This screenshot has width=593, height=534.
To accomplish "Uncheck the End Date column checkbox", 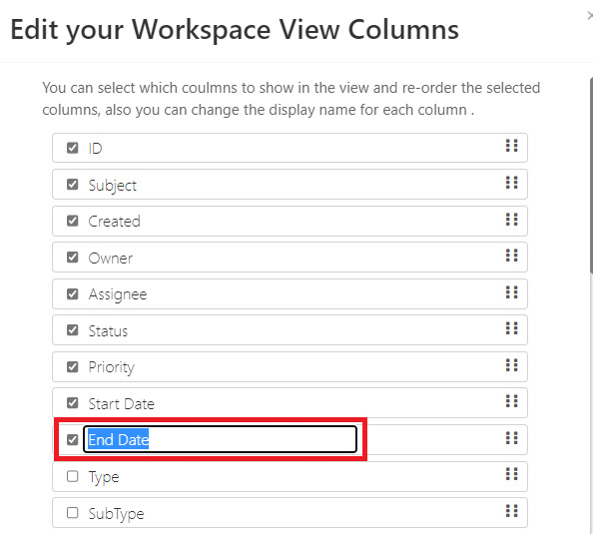I will pos(72,439).
